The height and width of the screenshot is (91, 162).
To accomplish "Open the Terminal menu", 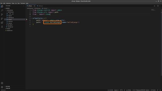I will tap(23, 3).
